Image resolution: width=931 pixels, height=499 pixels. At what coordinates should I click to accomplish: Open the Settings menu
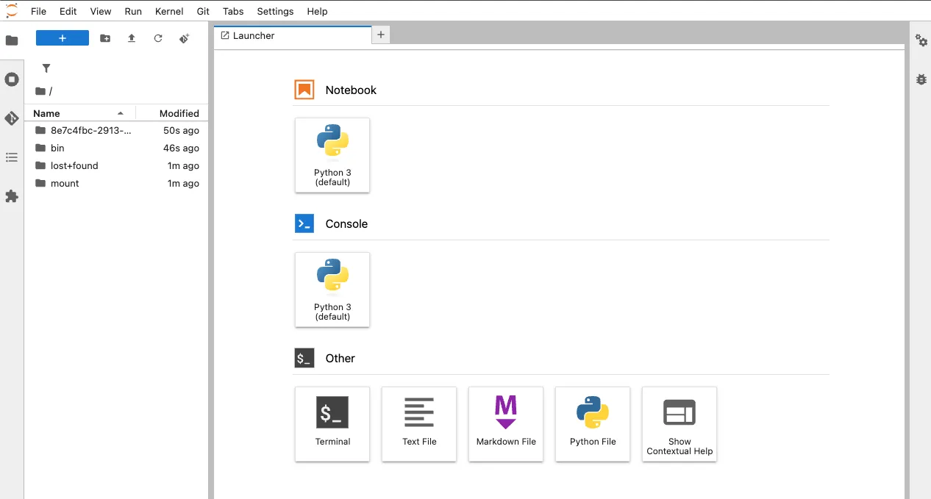tap(275, 11)
